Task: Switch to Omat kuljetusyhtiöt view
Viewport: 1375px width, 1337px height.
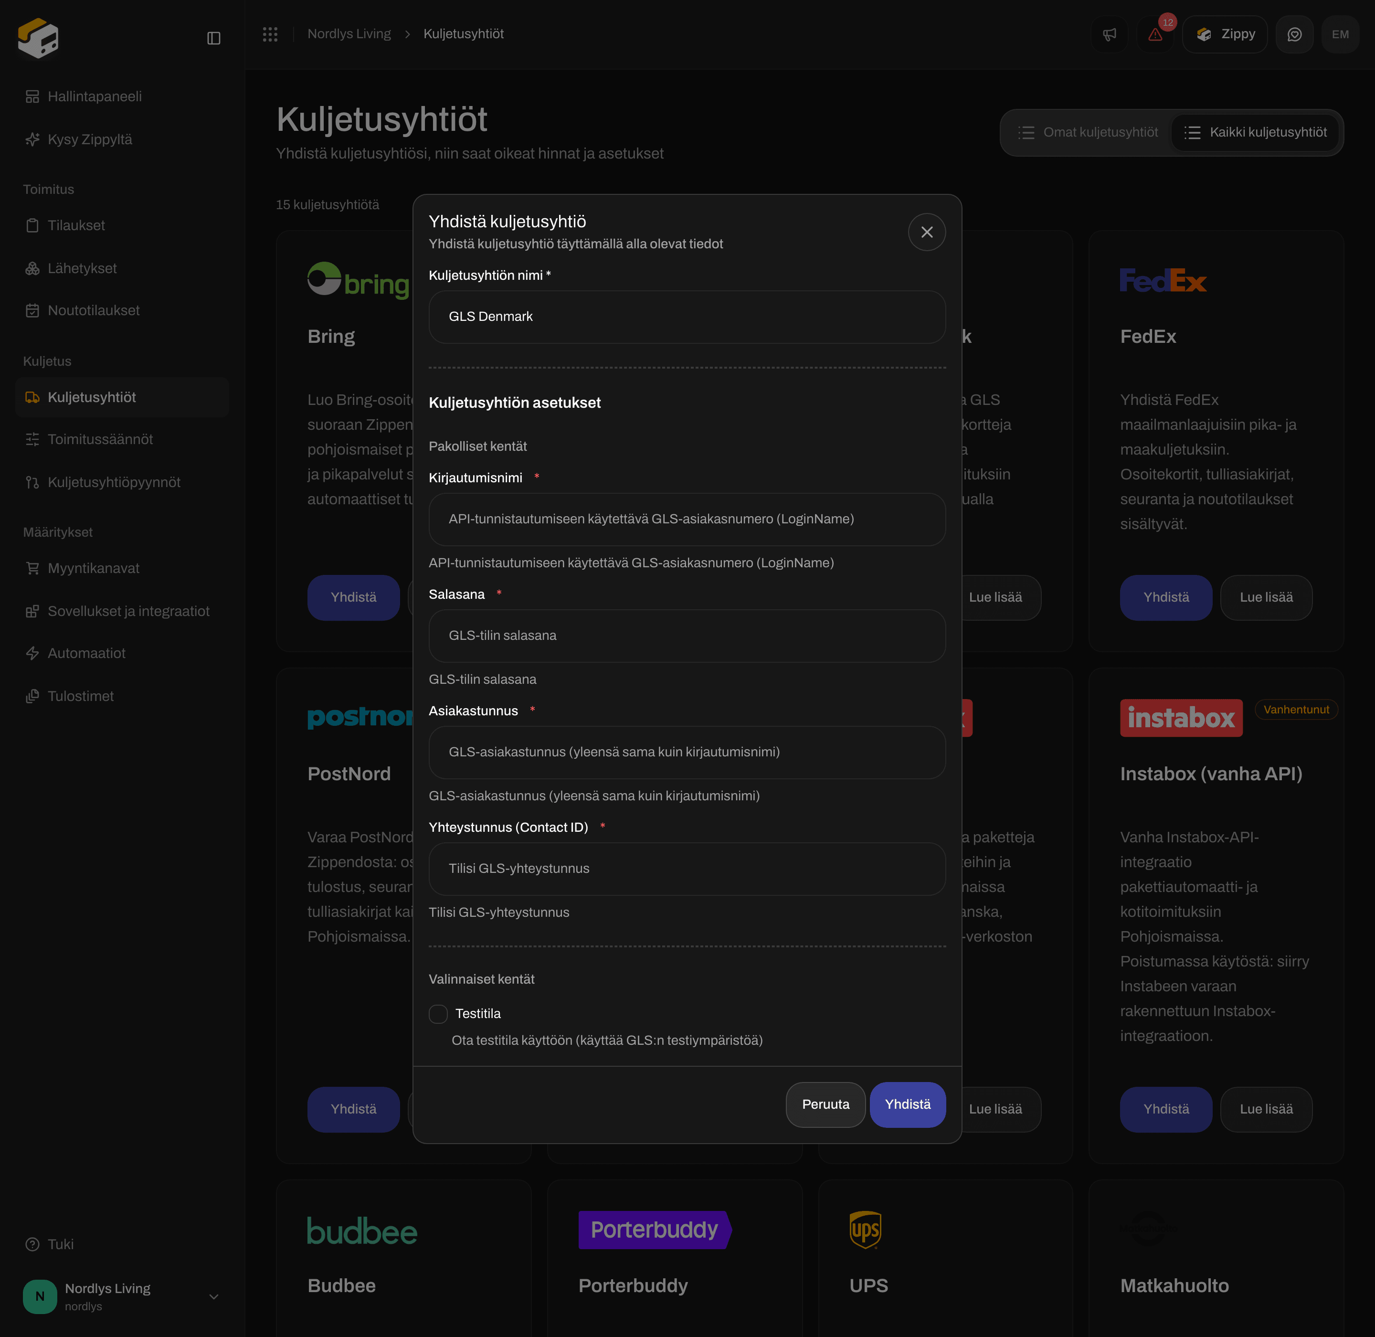Action: (1088, 132)
